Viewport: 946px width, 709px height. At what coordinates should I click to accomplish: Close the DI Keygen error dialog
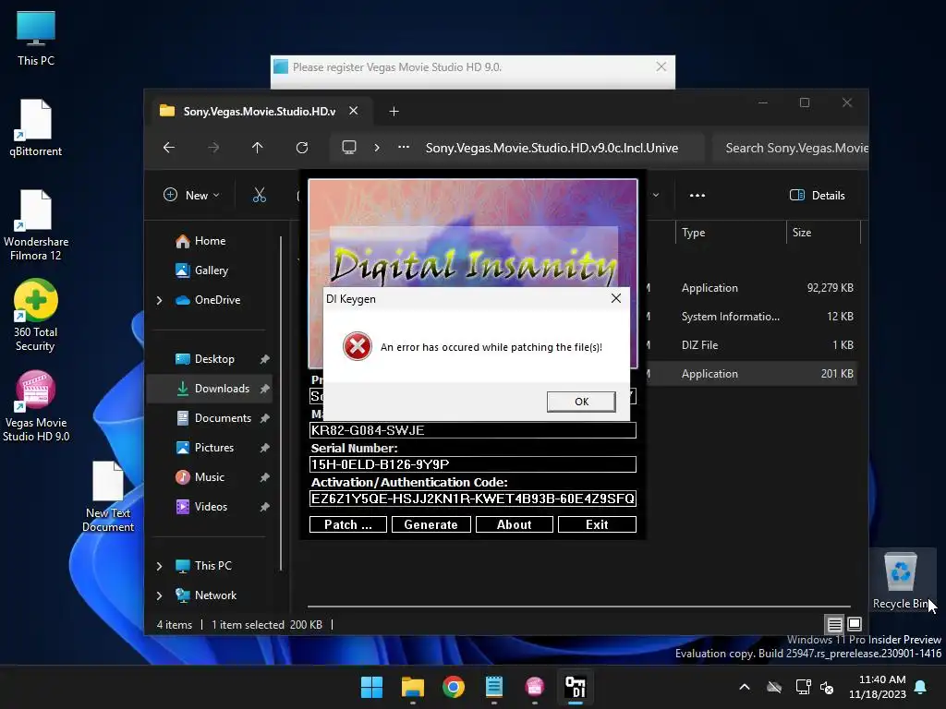point(615,298)
